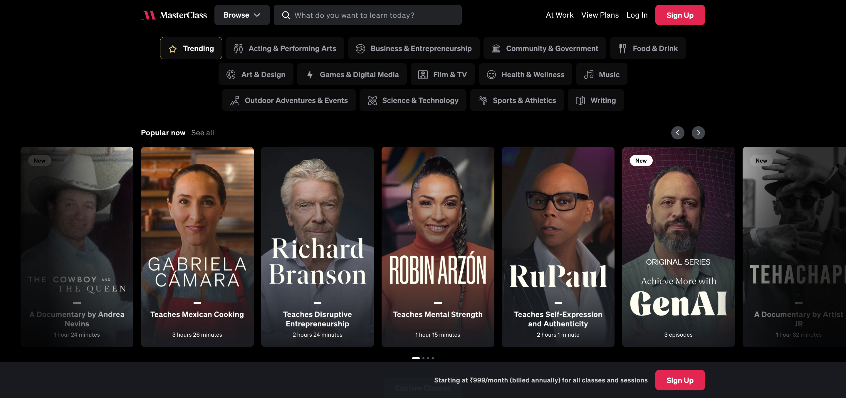Click the first carousel pagination dot
The height and width of the screenshot is (398, 846).
416,358
